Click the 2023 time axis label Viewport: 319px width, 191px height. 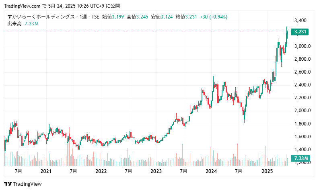point(156,171)
